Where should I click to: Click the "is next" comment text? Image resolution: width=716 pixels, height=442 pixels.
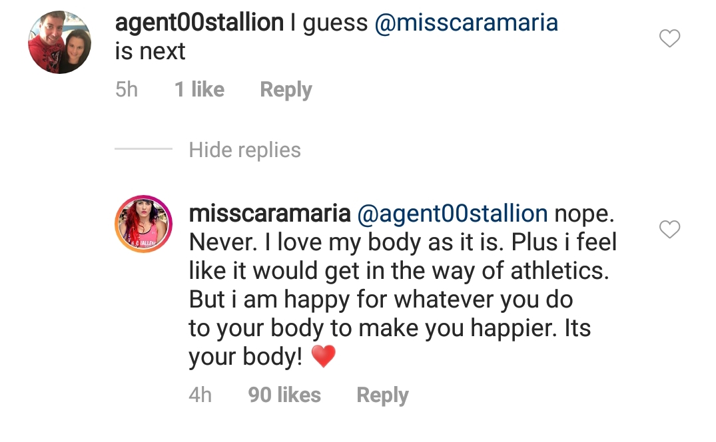151,51
